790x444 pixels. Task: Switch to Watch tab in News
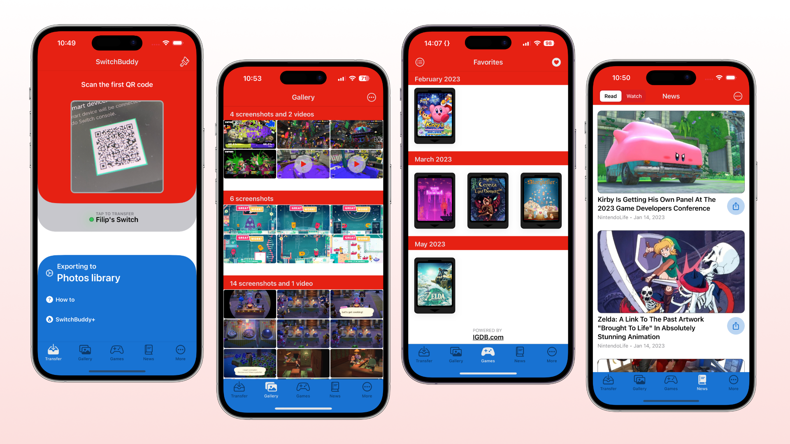[x=632, y=96]
